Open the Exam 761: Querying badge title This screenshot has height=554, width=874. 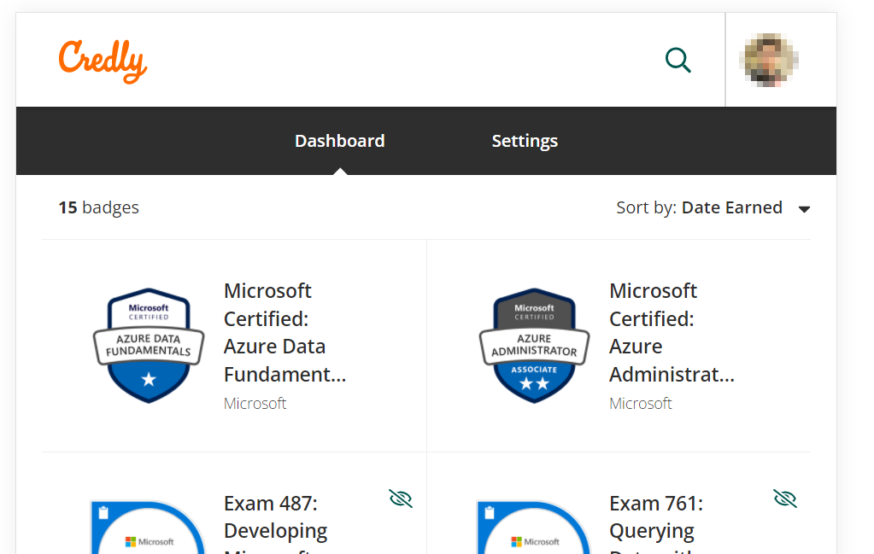point(656,523)
